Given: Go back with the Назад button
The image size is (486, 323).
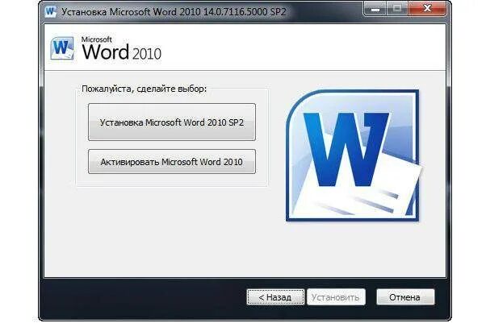Looking at the screenshot, I should tap(275, 297).
